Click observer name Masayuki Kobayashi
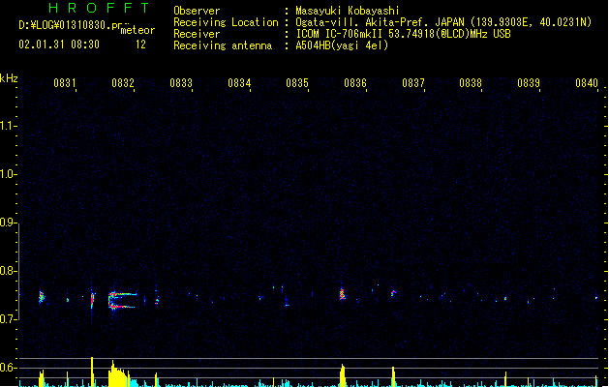The width and height of the screenshot is (609, 387). point(348,11)
